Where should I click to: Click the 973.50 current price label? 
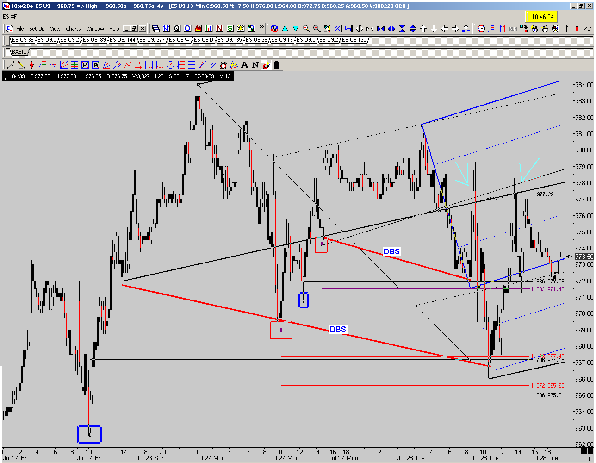pyautogui.click(x=584, y=257)
